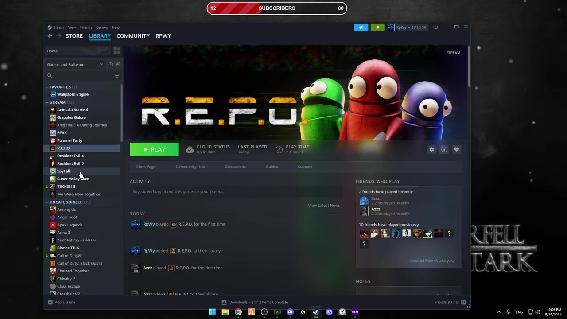Image resolution: width=567 pixels, height=319 pixels.
Task: Click the taskbar volume speaker icon
Action: pyautogui.click(x=539, y=312)
